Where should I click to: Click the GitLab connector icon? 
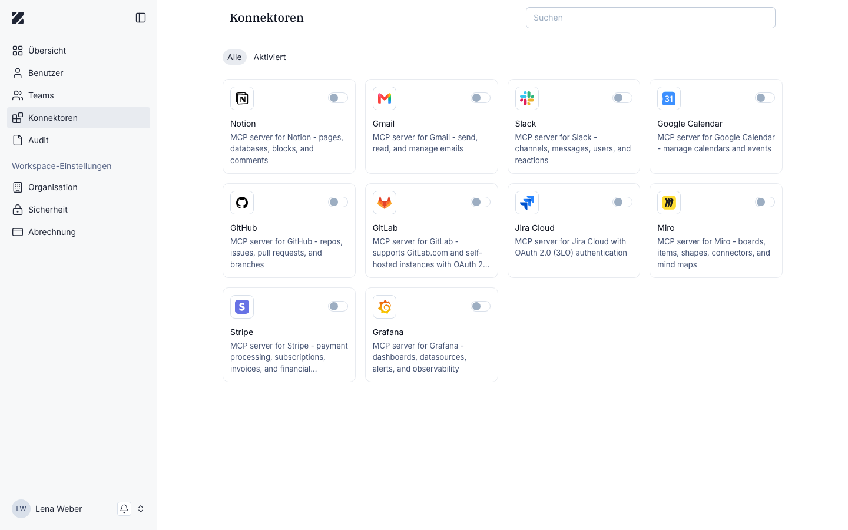tap(385, 203)
